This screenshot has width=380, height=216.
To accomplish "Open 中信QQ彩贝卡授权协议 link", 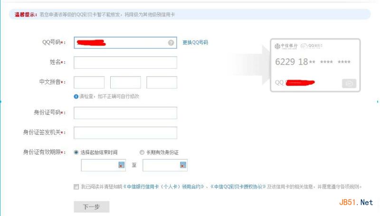I will (238, 187).
